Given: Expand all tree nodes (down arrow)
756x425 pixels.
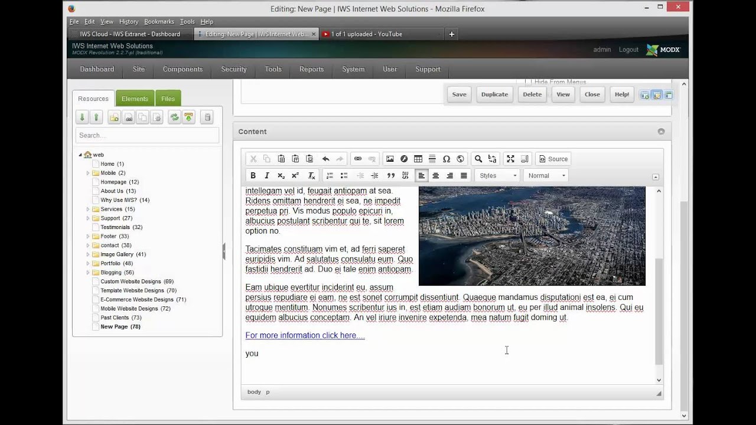Looking at the screenshot, I should (x=82, y=117).
